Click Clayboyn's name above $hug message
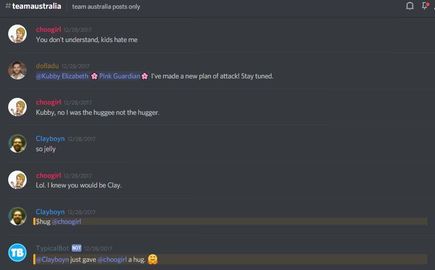The height and width of the screenshot is (270, 435). tap(50, 212)
